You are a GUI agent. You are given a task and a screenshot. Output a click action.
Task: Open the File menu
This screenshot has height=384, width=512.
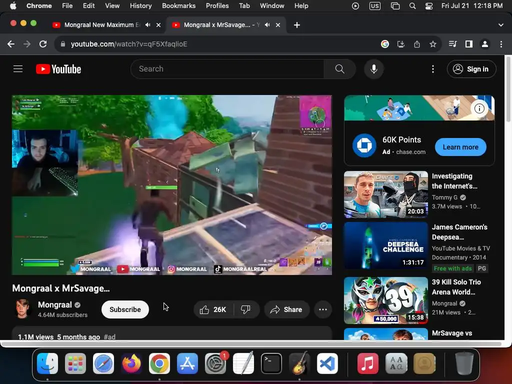tap(67, 5)
